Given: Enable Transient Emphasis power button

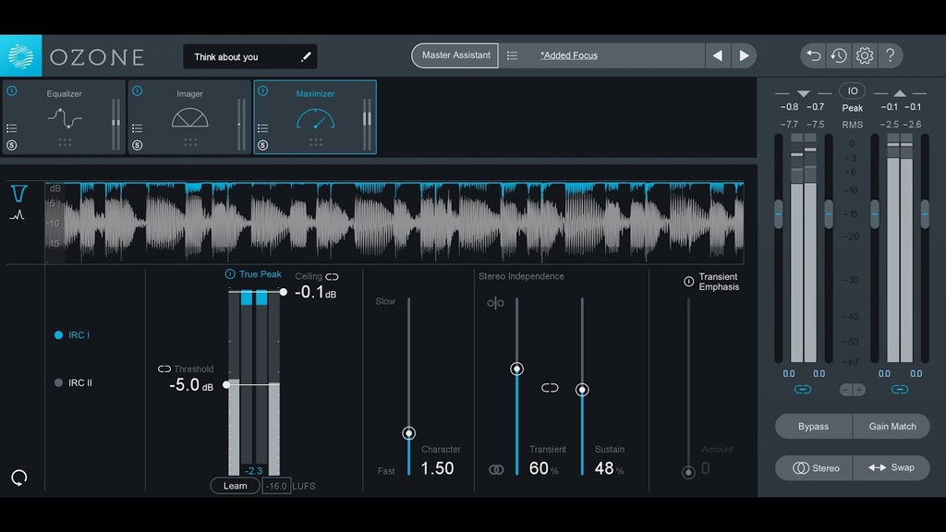Looking at the screenshot, I should 688,282.
